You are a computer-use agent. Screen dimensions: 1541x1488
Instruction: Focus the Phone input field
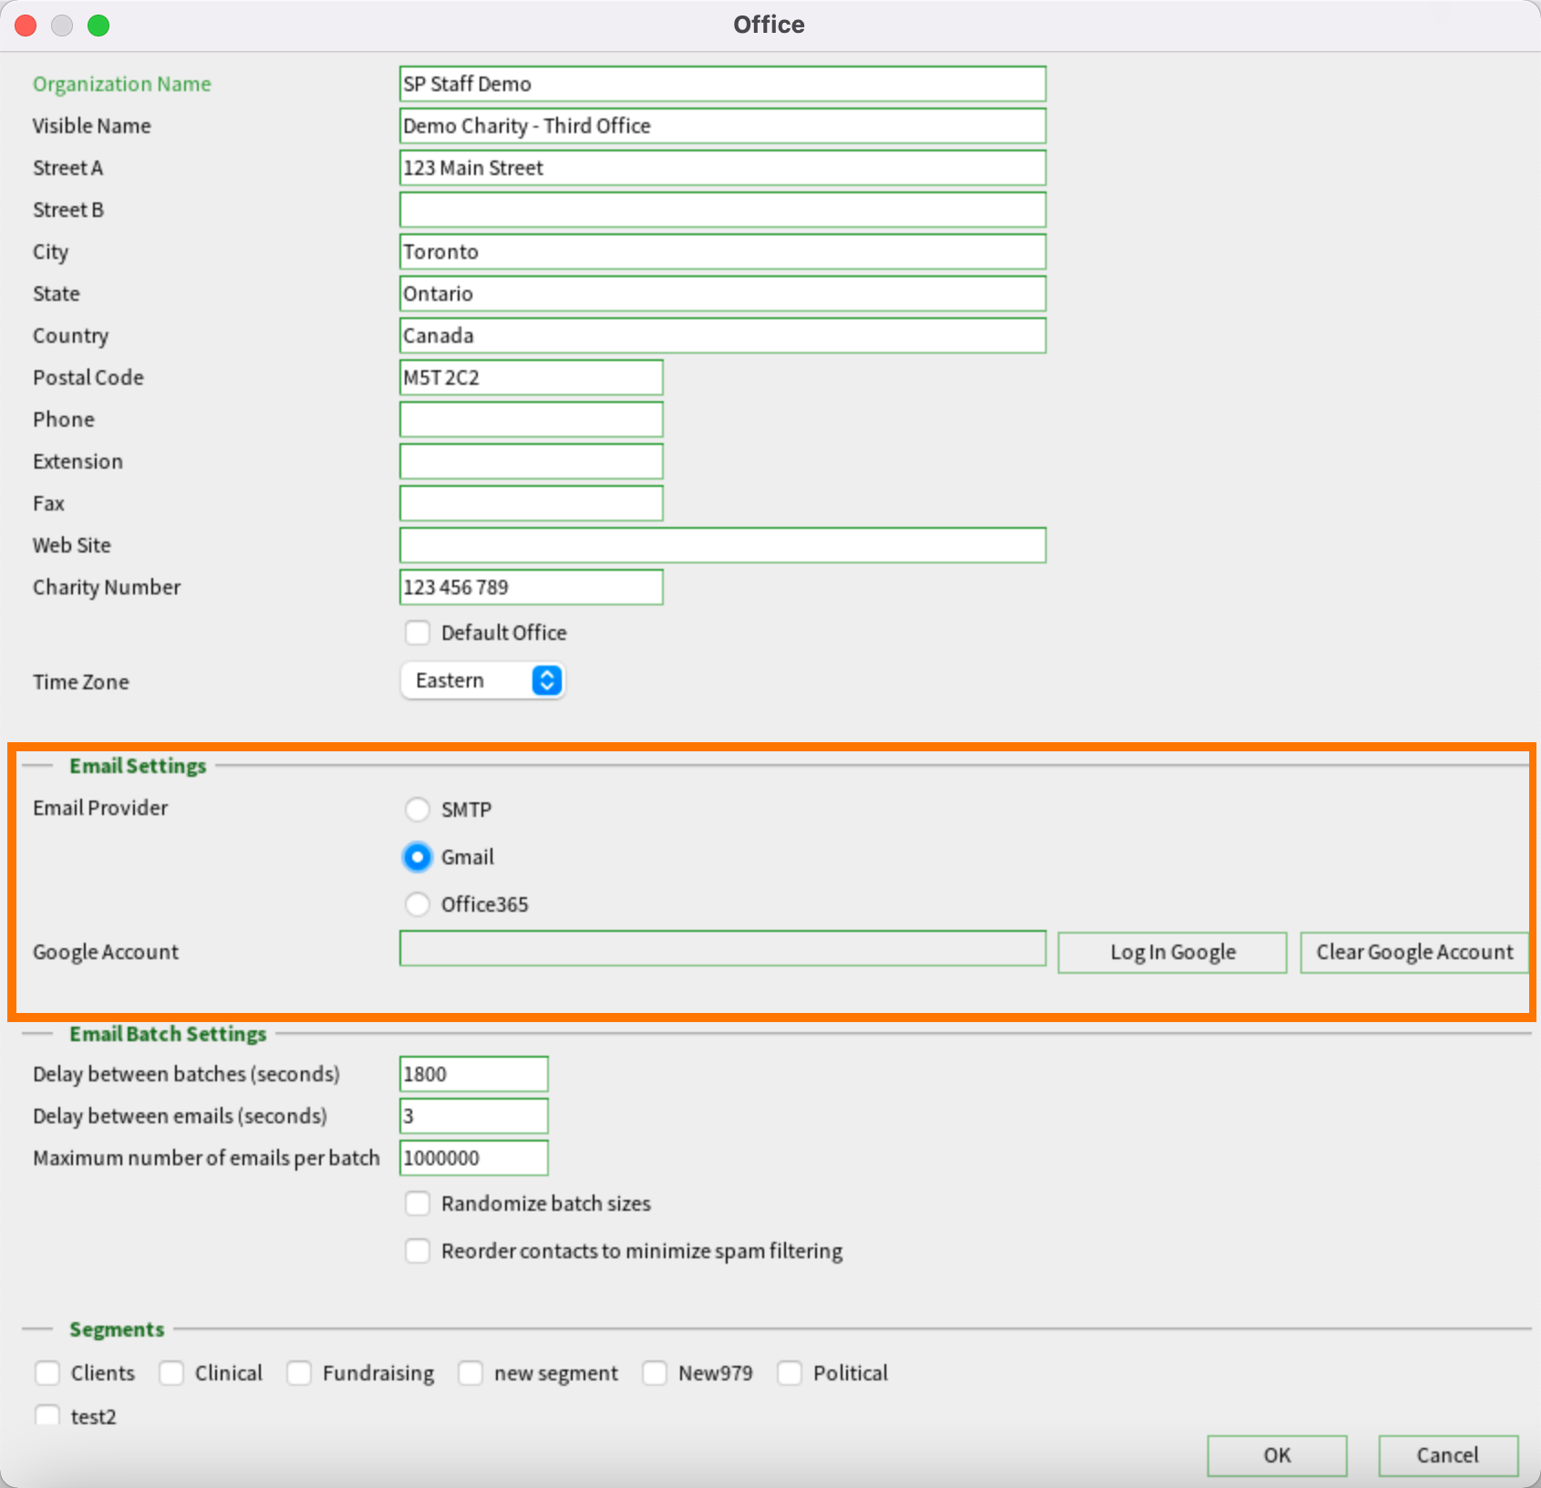pyautogui.click(x=531, y=419)
